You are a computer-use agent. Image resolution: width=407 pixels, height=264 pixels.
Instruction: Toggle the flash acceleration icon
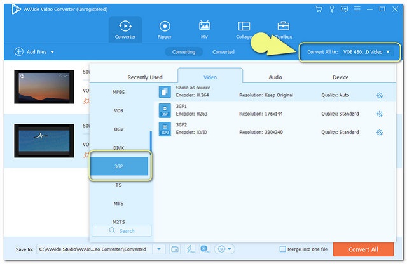(x=190, y=249)
